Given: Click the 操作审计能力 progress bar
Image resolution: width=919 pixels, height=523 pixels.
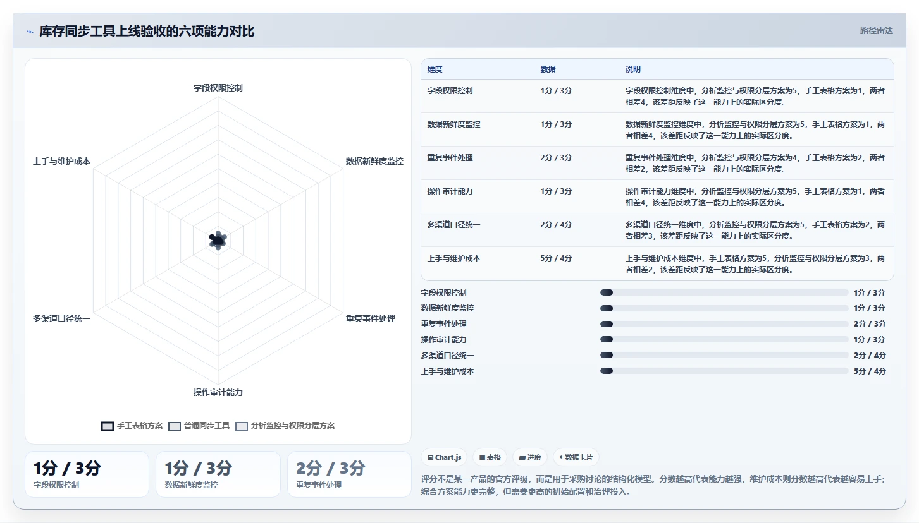Looking at the screenshot, I should 724,339.
